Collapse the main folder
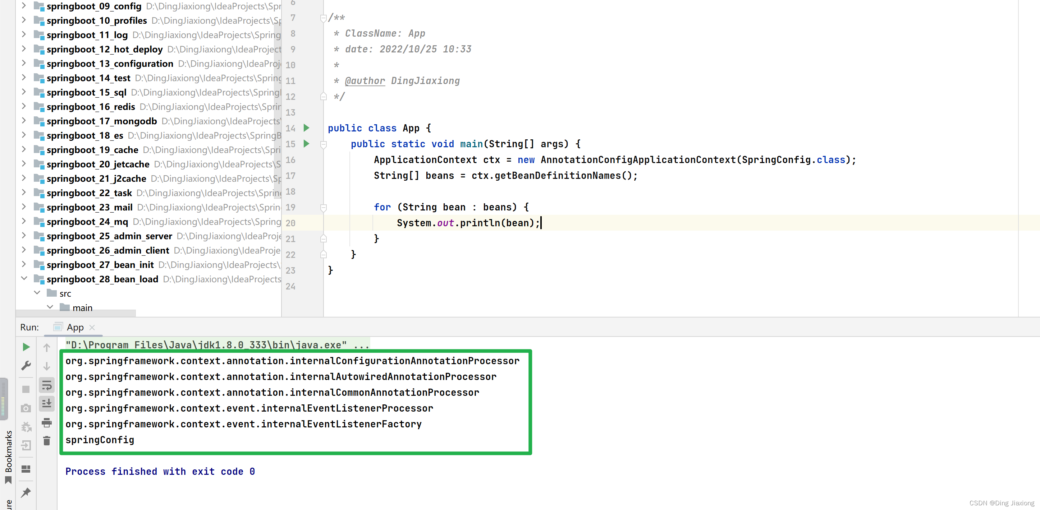 point(50,307)
